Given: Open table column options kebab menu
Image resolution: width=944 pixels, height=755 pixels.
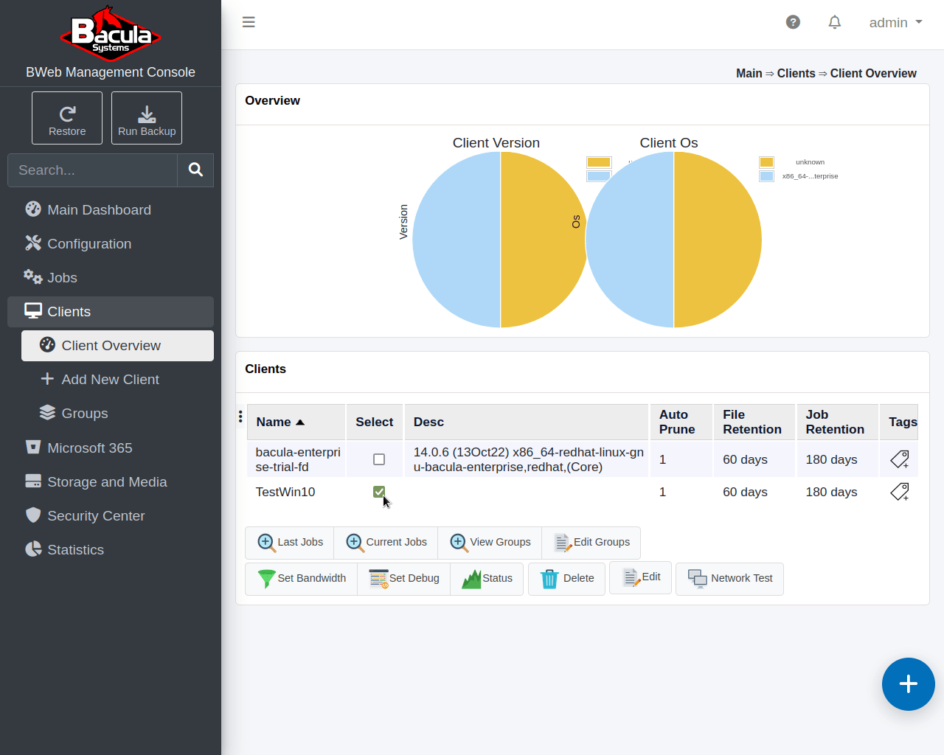Looking at the screenshot, I should (240, 417).
